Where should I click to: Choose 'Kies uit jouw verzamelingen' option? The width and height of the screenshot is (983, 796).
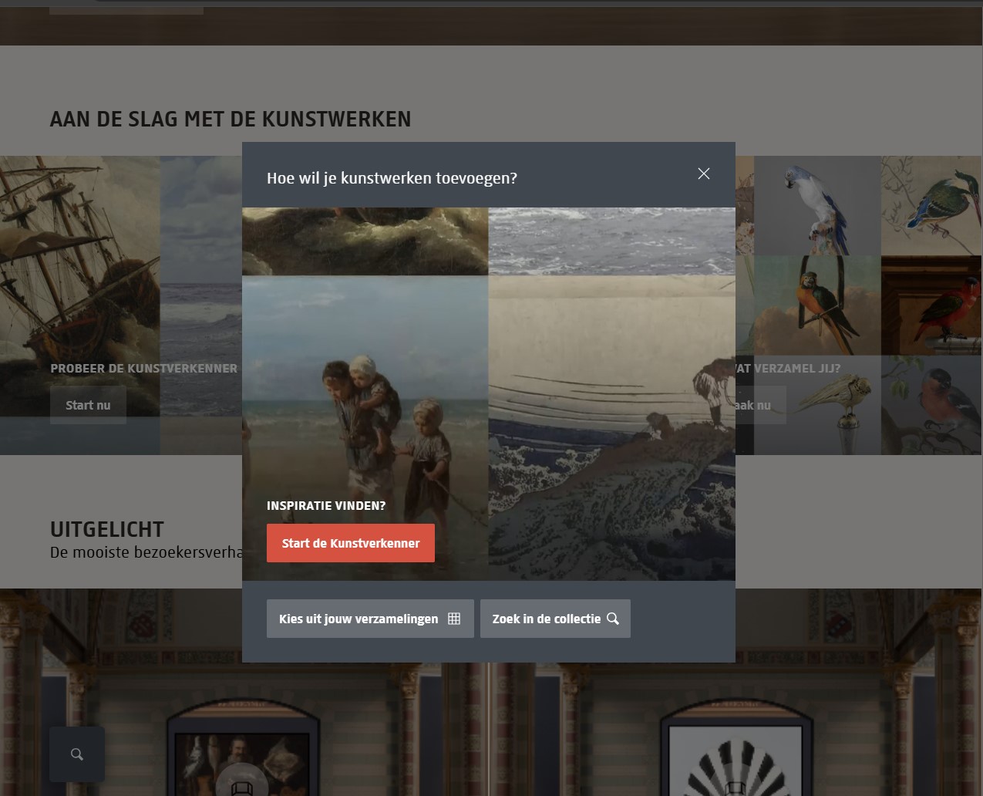369,619
